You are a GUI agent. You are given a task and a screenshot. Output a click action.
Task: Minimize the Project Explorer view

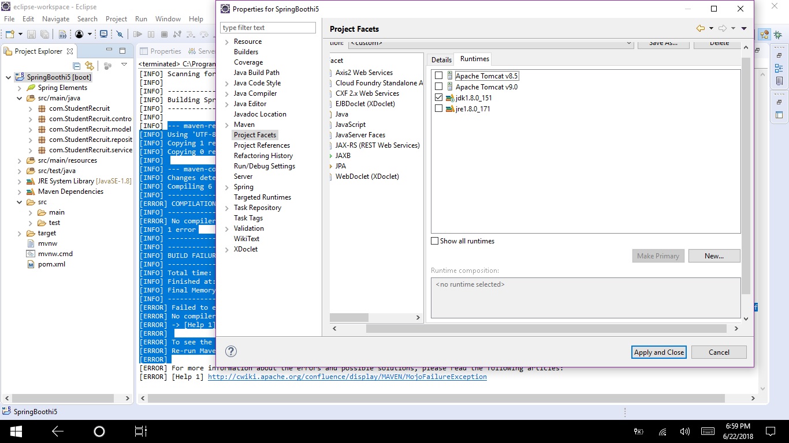tap(109, 50)
